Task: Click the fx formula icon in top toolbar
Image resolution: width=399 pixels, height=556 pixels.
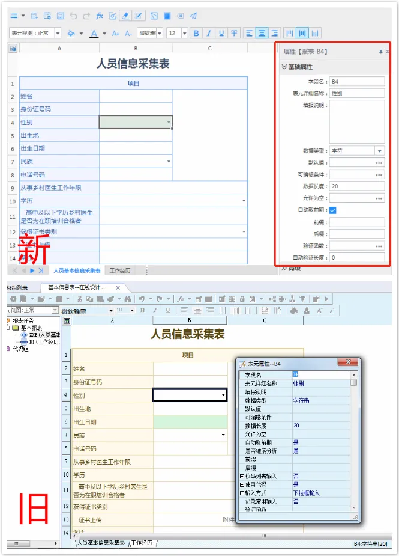Action: click(100, 16)
